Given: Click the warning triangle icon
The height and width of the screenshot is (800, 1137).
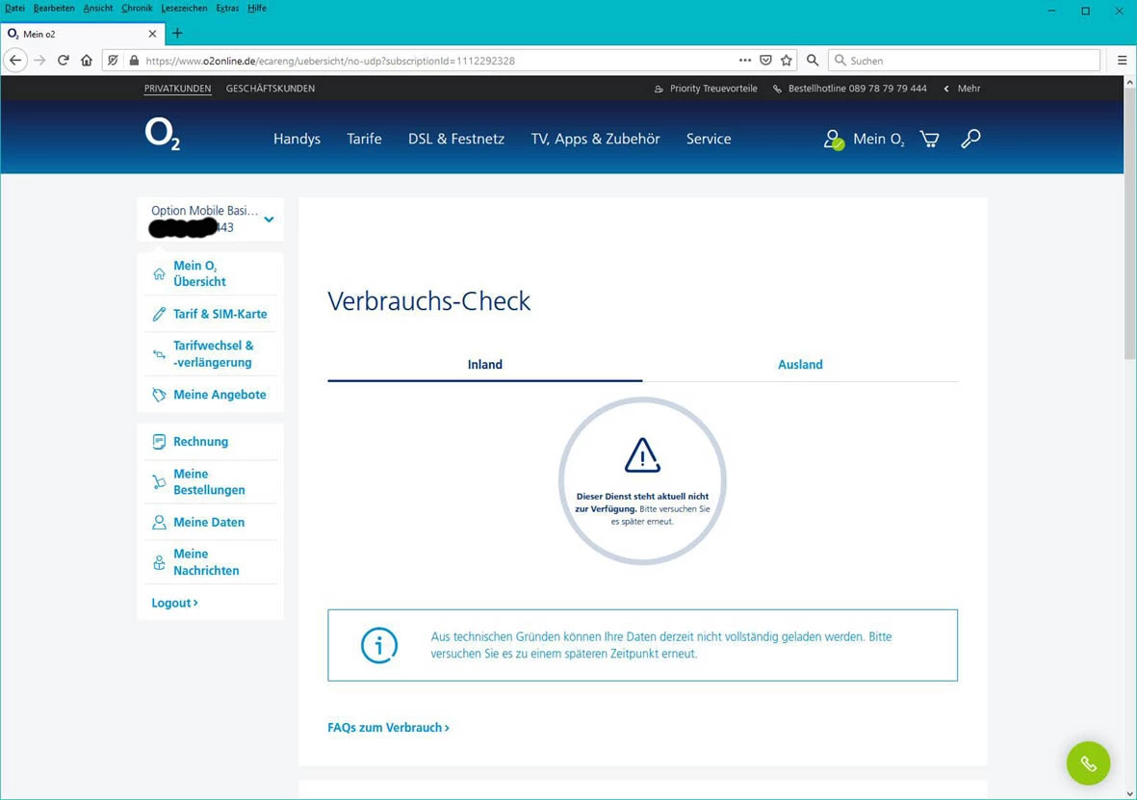Looking at the screenshot, I should pyautogui.click(x=642, y=455).
